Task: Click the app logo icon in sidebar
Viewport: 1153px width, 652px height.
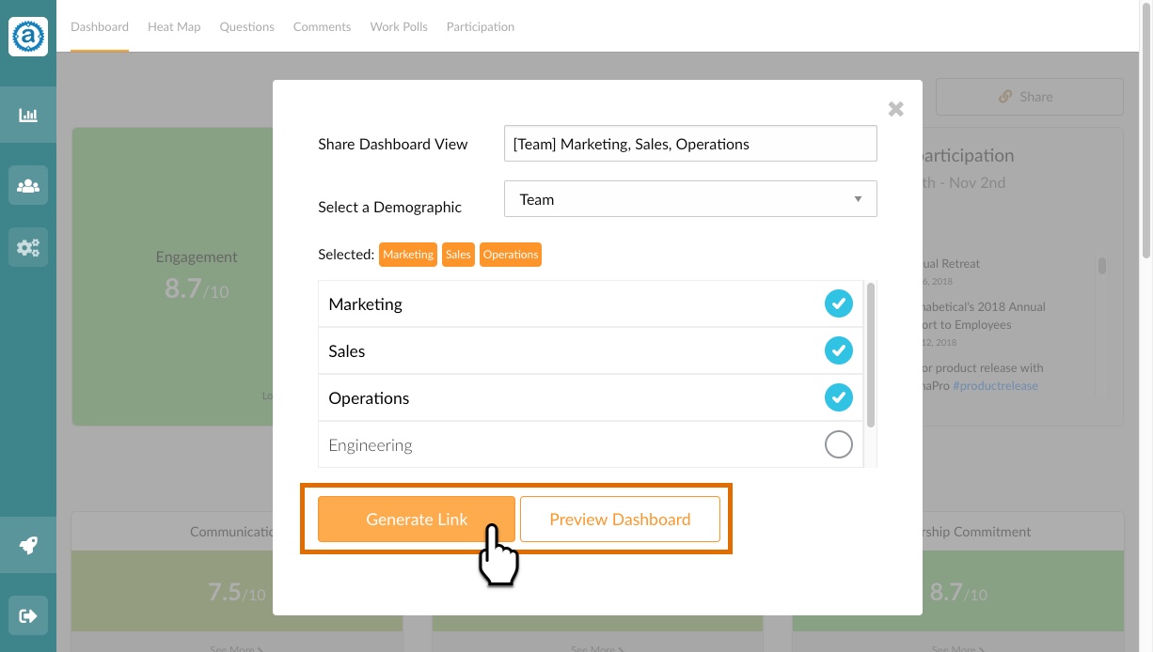Action: [28, 37]
